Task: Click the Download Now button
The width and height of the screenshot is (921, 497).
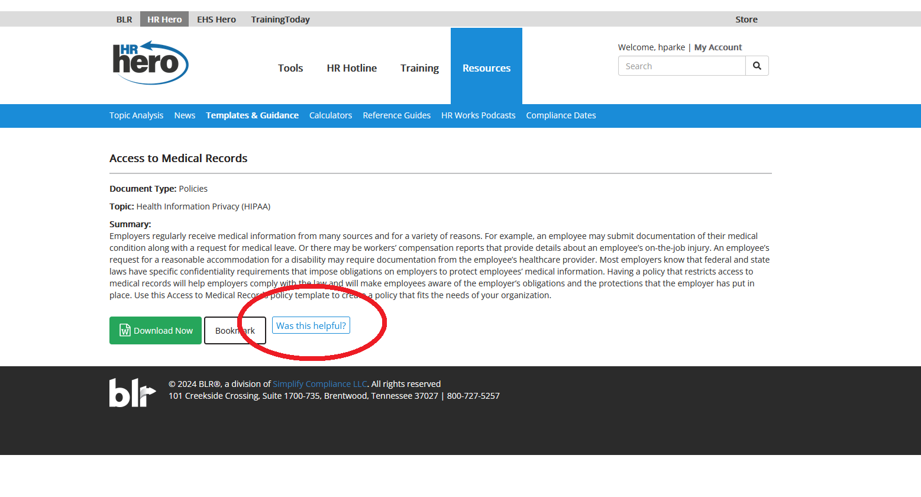Action: [156, 331]
